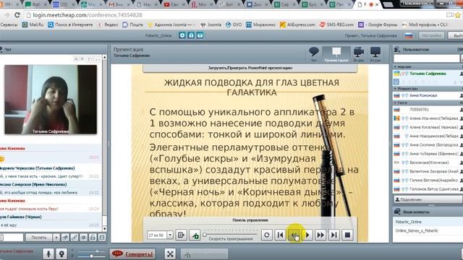Fast forward the presentation slides
Viewport: 463px width, 260px height.
[320, 235]
